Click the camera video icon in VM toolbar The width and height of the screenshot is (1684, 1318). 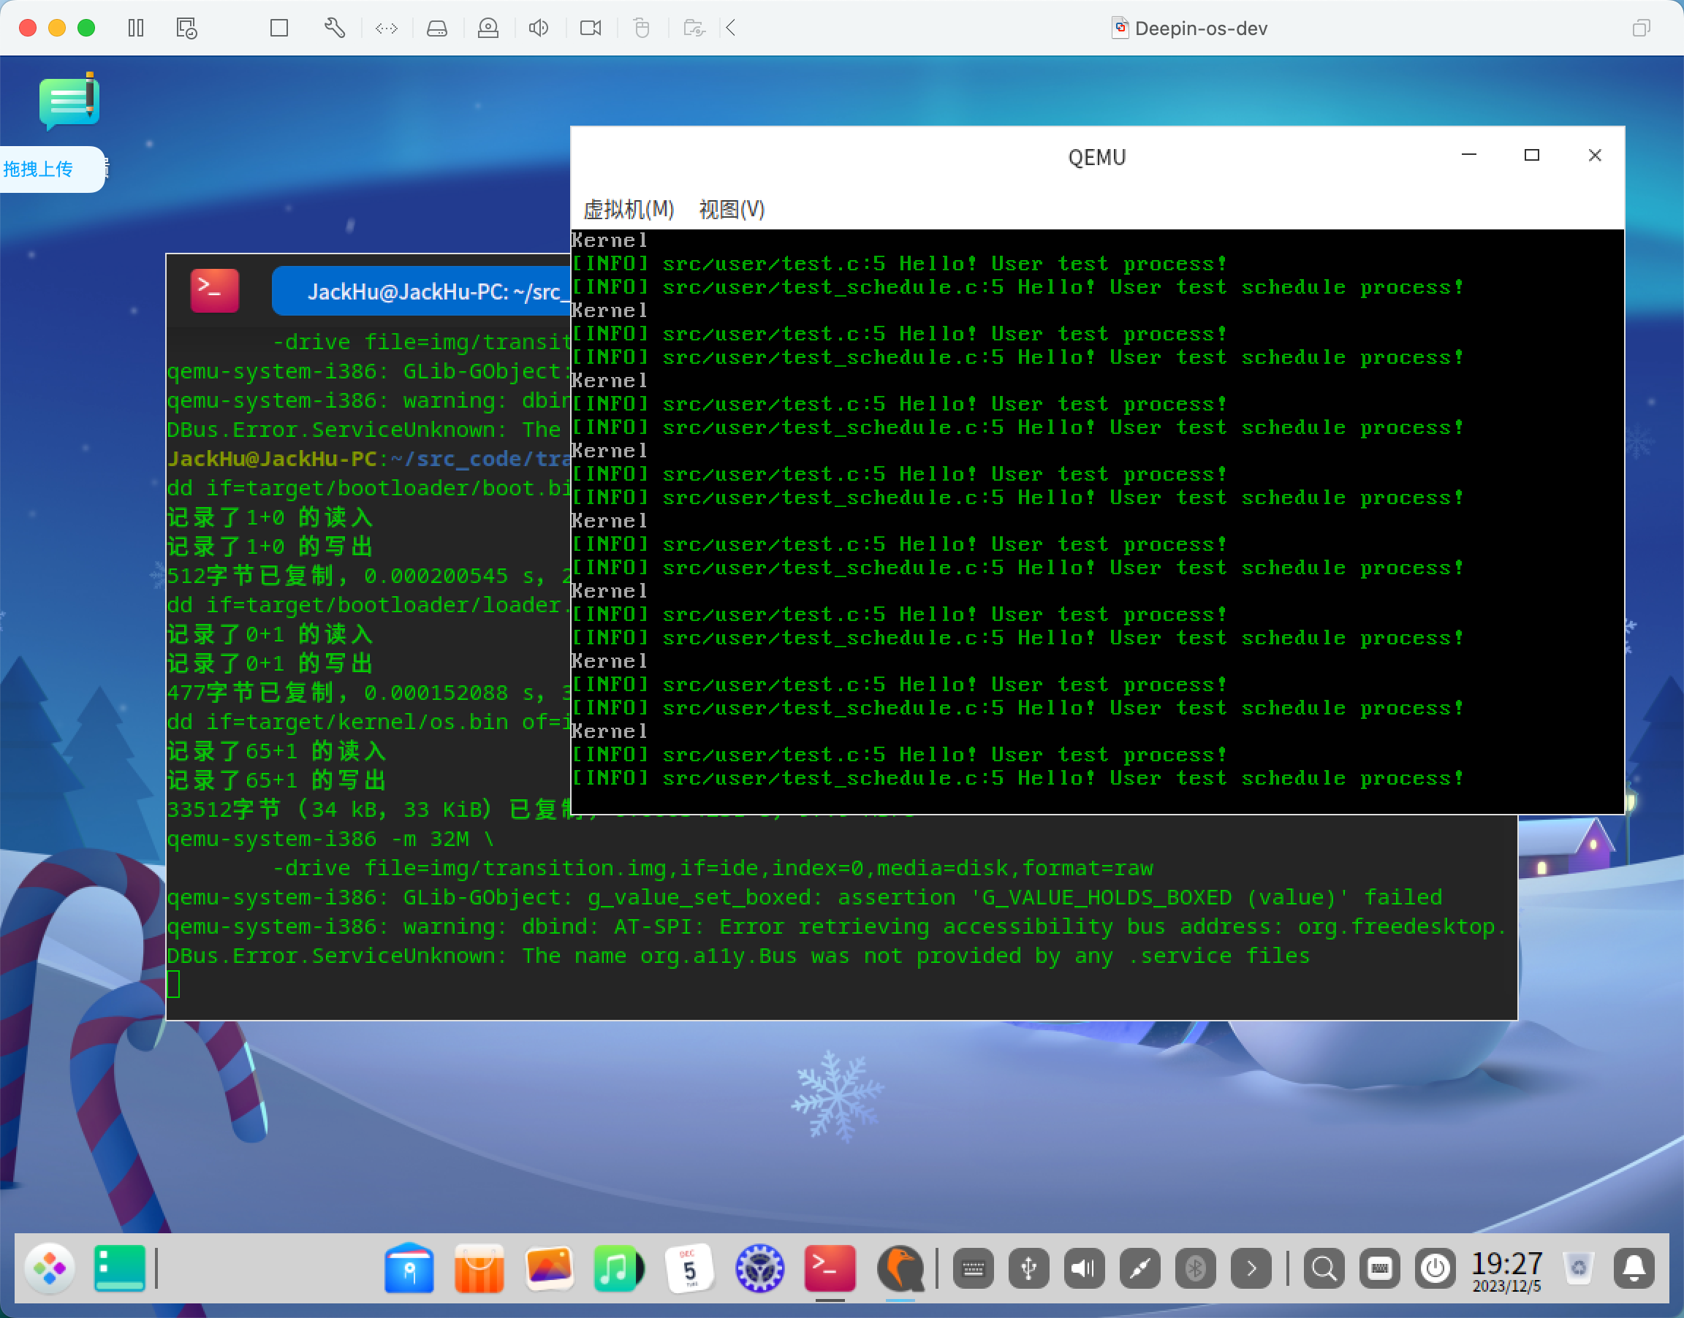591,28
